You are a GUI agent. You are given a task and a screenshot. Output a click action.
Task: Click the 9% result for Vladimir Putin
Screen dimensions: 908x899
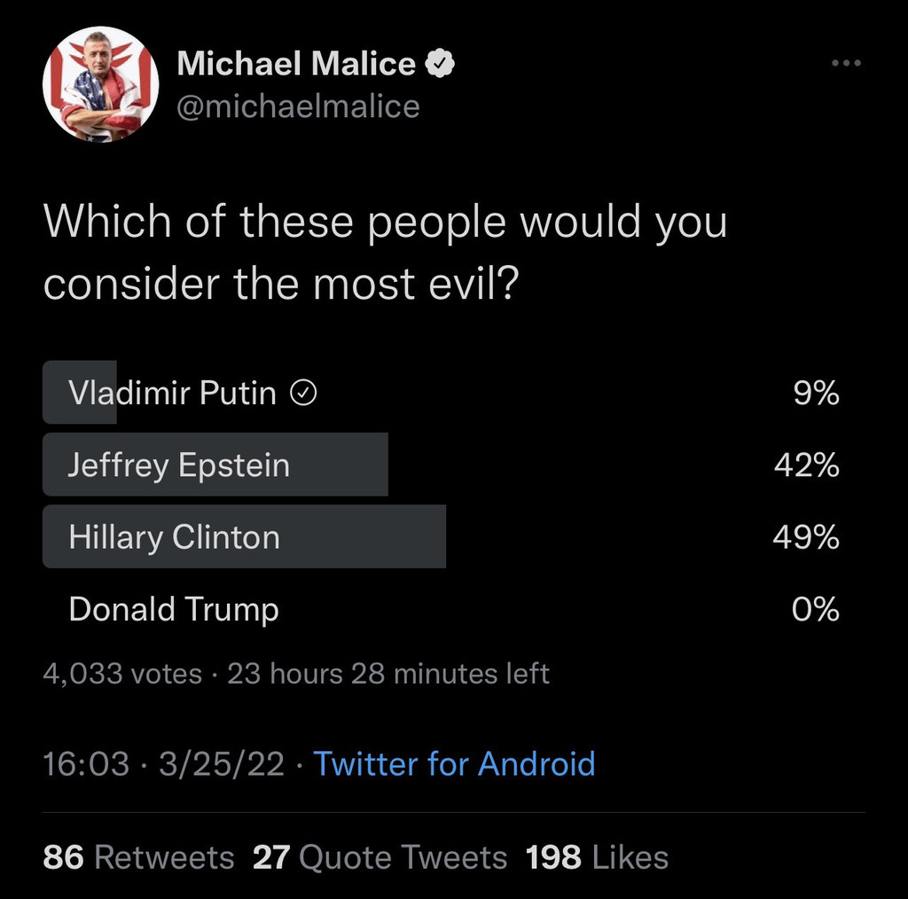(816, 393)
